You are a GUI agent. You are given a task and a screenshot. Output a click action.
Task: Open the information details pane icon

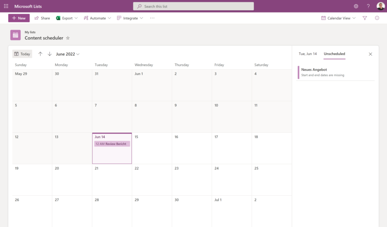tap(377, 18)
